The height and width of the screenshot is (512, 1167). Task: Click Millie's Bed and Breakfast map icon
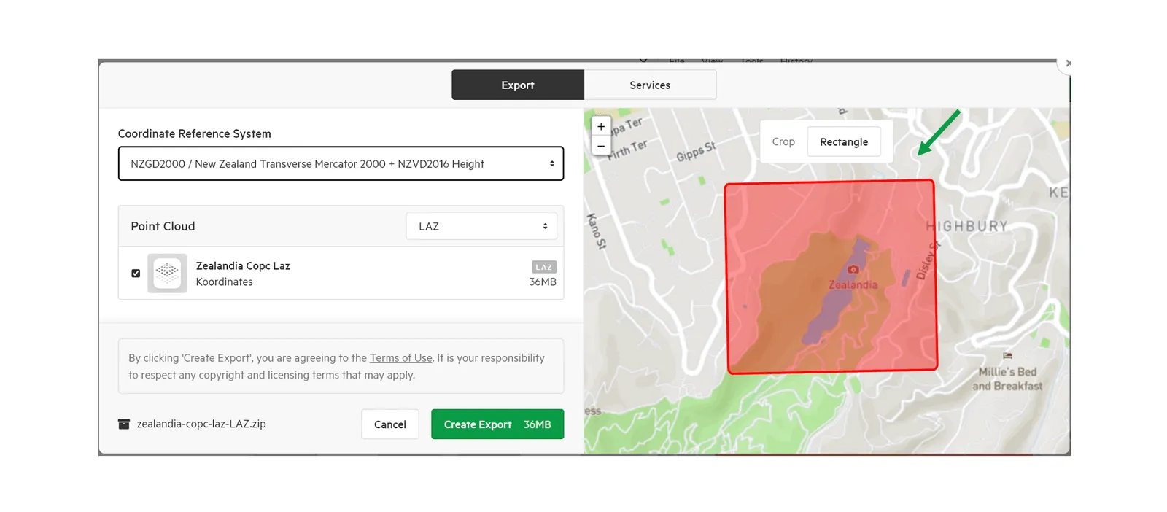click(1007, 356)
